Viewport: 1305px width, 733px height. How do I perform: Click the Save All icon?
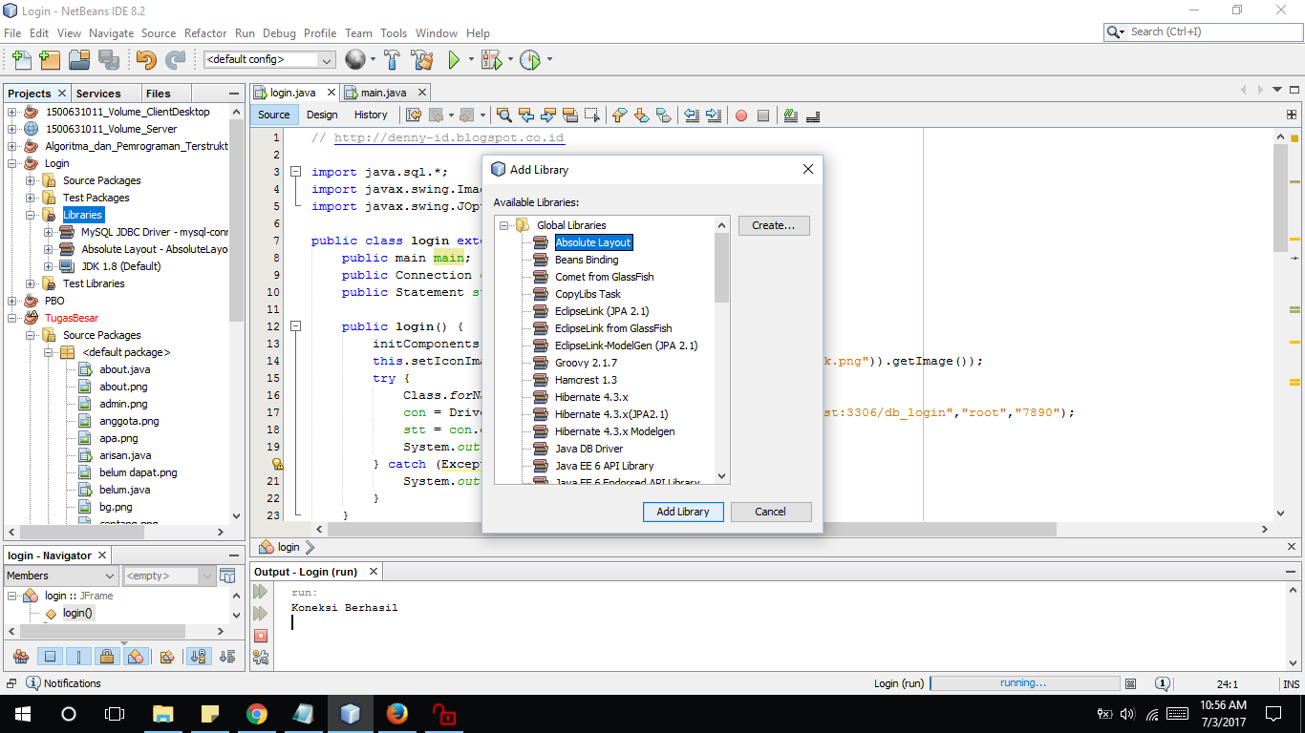108,59
